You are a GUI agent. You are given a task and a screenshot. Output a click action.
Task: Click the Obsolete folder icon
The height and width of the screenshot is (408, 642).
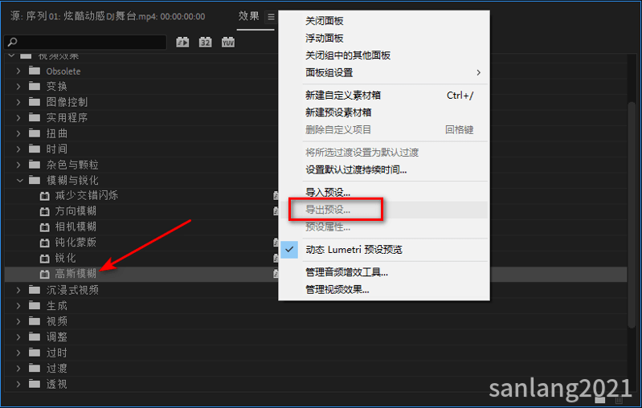[x=35, y=71]
